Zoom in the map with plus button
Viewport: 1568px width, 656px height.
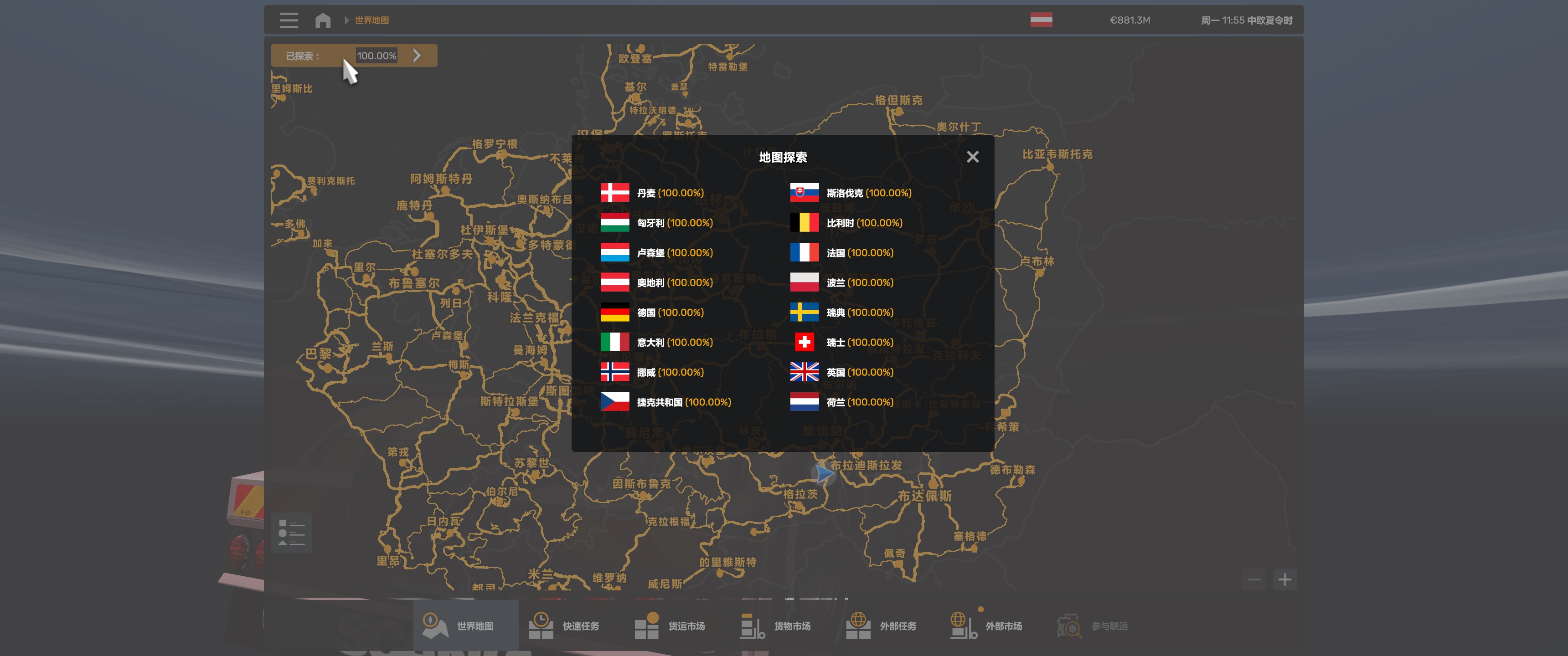point(1284,579)
